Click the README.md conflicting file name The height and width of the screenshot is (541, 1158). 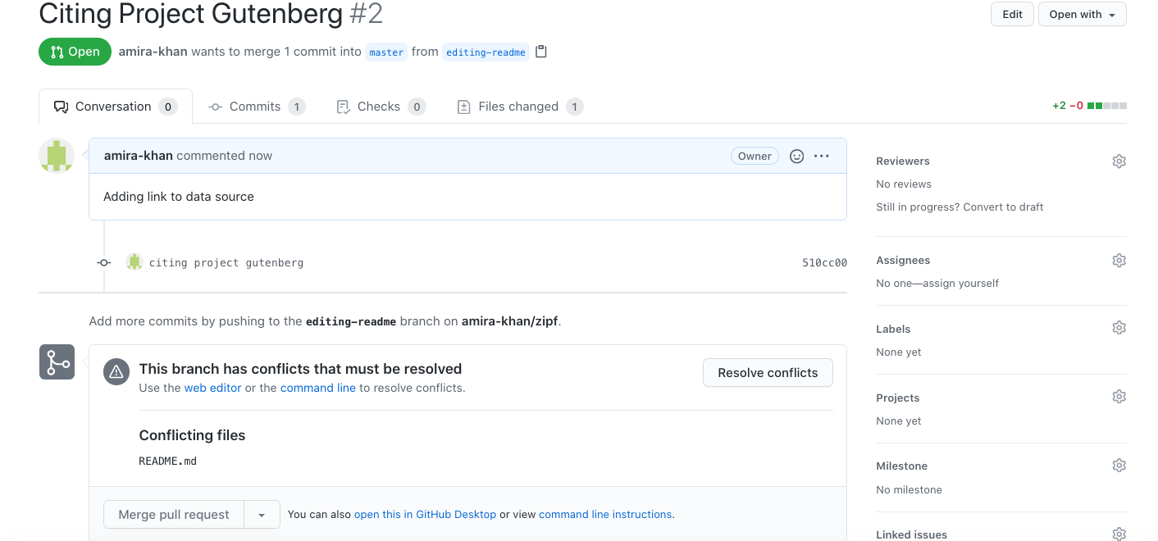(167, 461)
